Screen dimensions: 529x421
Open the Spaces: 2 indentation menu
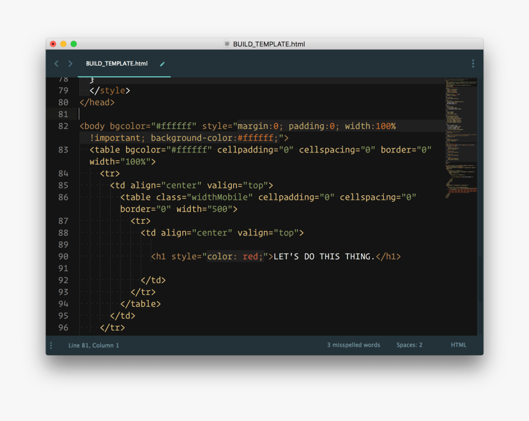coord(409,345)
